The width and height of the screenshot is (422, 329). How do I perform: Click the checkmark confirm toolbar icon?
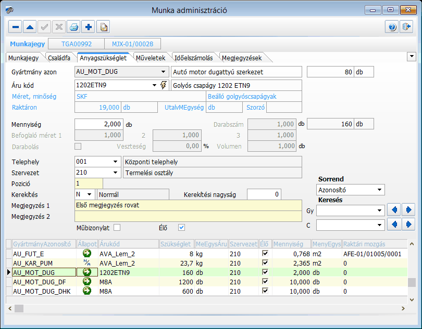coord(44,27)
